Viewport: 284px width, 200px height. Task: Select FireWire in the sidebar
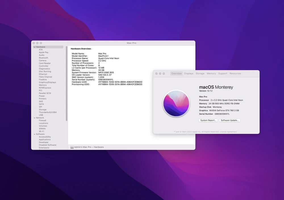43,79
